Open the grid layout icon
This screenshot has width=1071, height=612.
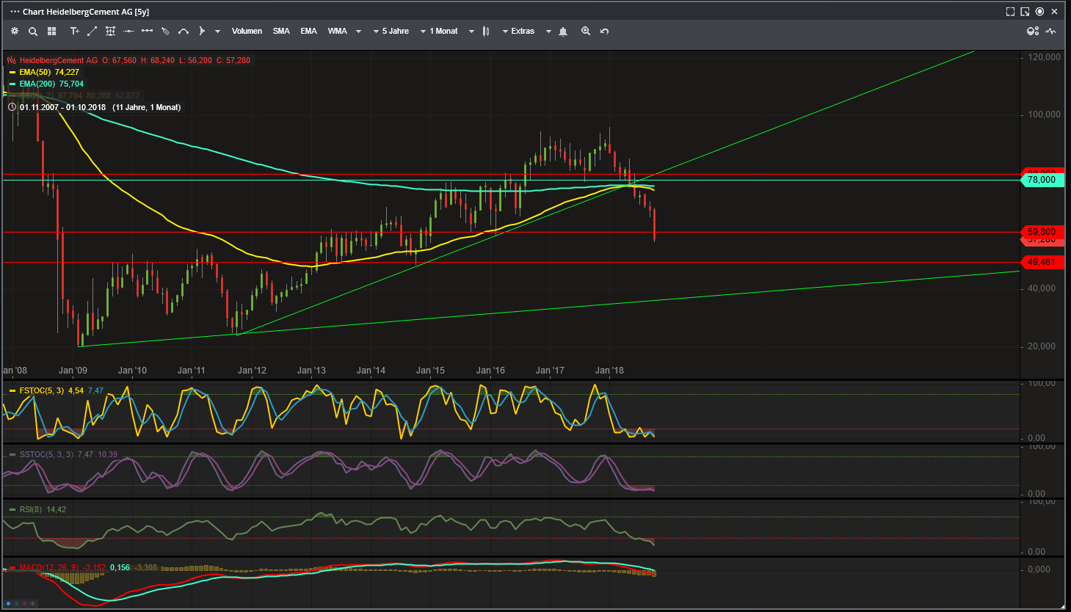point(51,31)
